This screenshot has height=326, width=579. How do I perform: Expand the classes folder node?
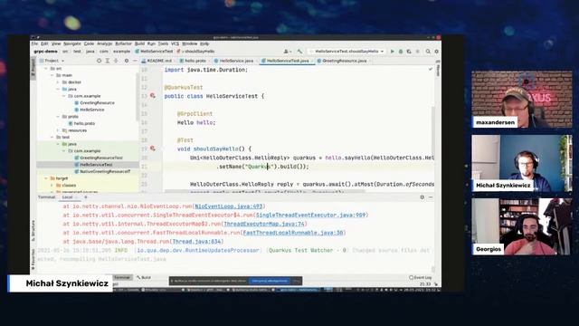click(52, 185)
